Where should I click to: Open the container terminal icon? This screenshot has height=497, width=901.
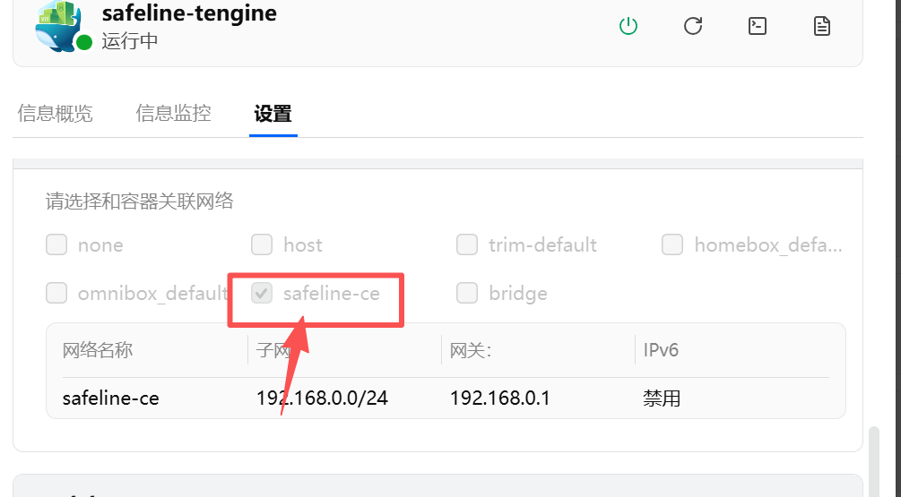pyautogui.click(x=758, y=26)
